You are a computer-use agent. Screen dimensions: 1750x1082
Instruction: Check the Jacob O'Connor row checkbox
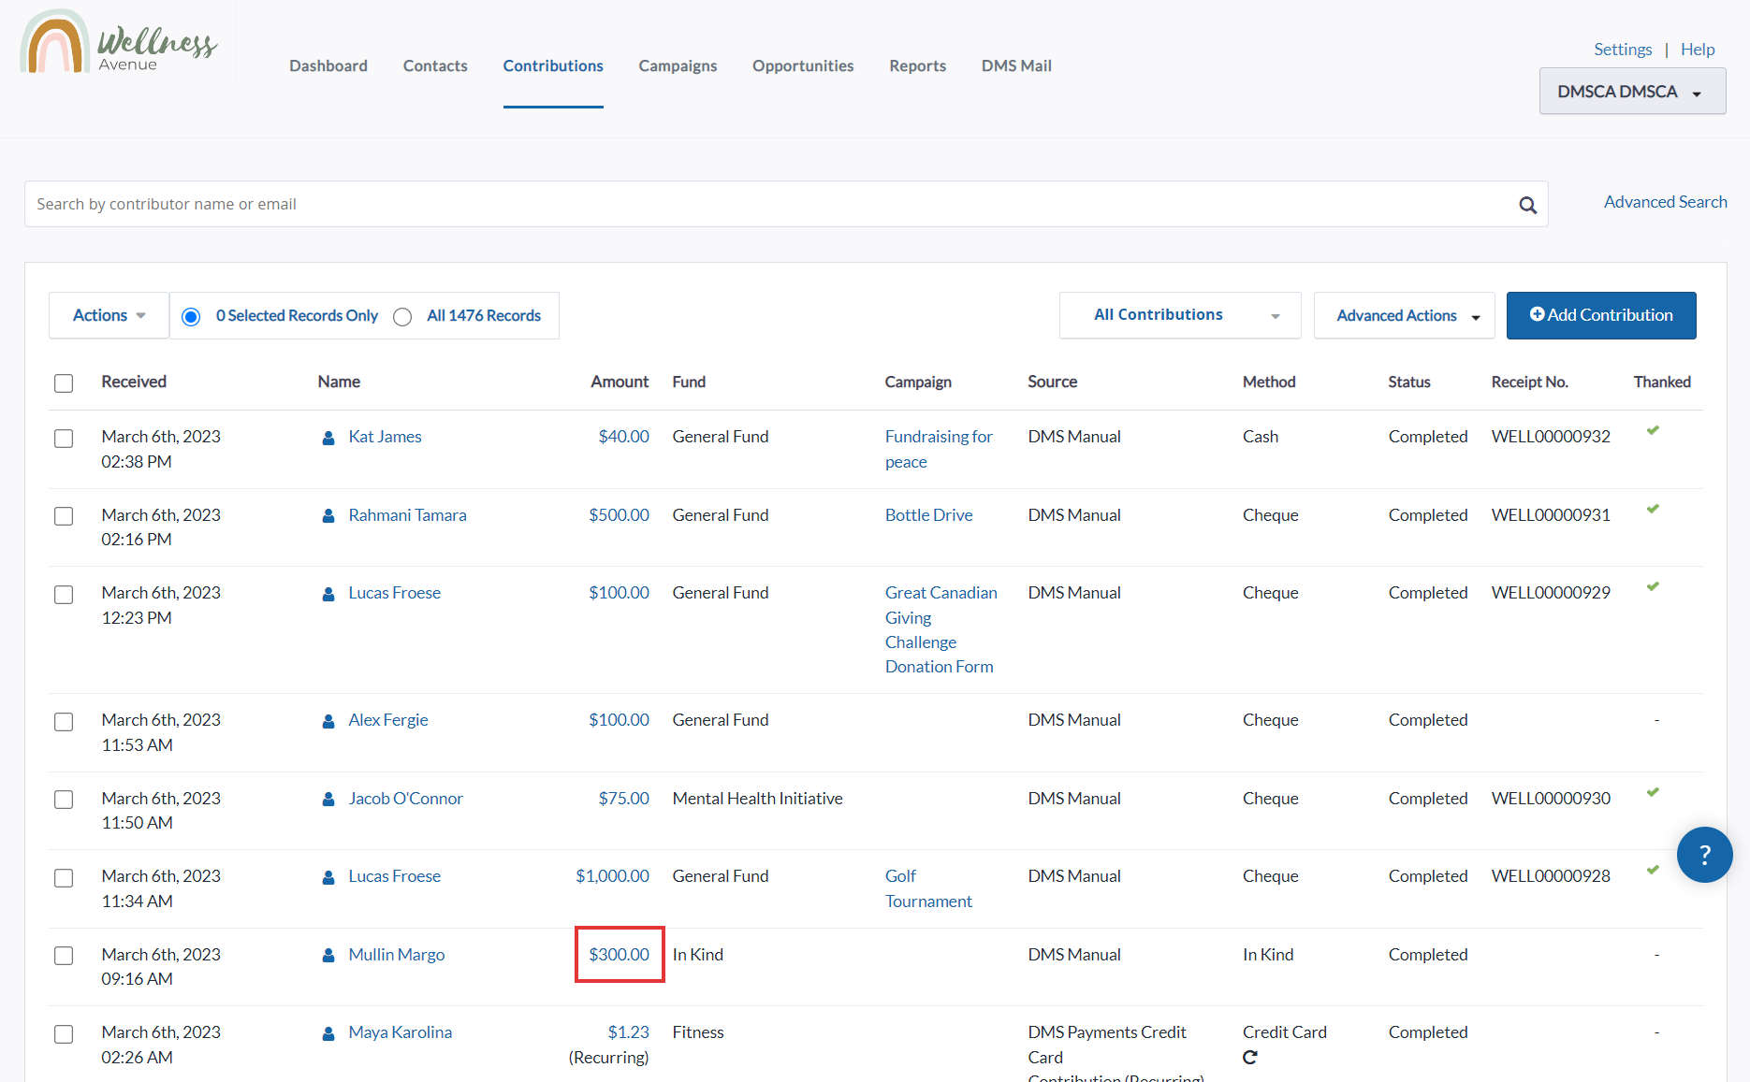(64, 800)
